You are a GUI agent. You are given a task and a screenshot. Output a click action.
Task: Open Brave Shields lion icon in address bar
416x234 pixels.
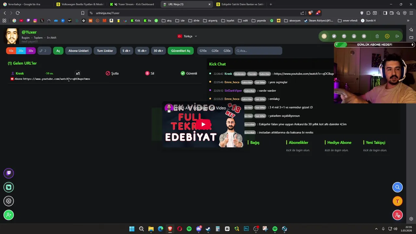[x=310, y=13]
